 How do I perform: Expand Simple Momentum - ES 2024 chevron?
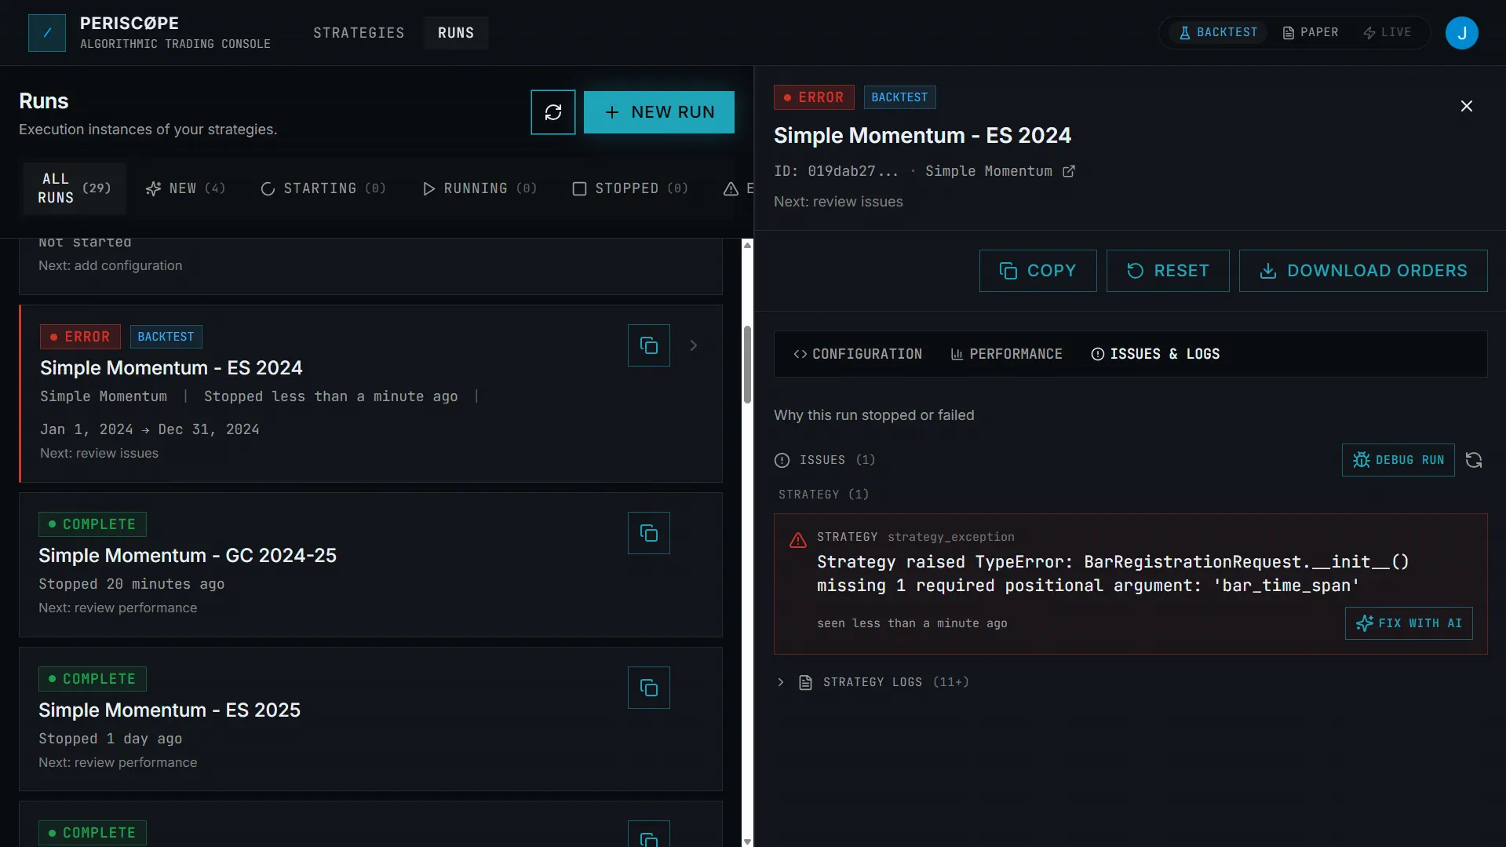click(x=693, y=345)
